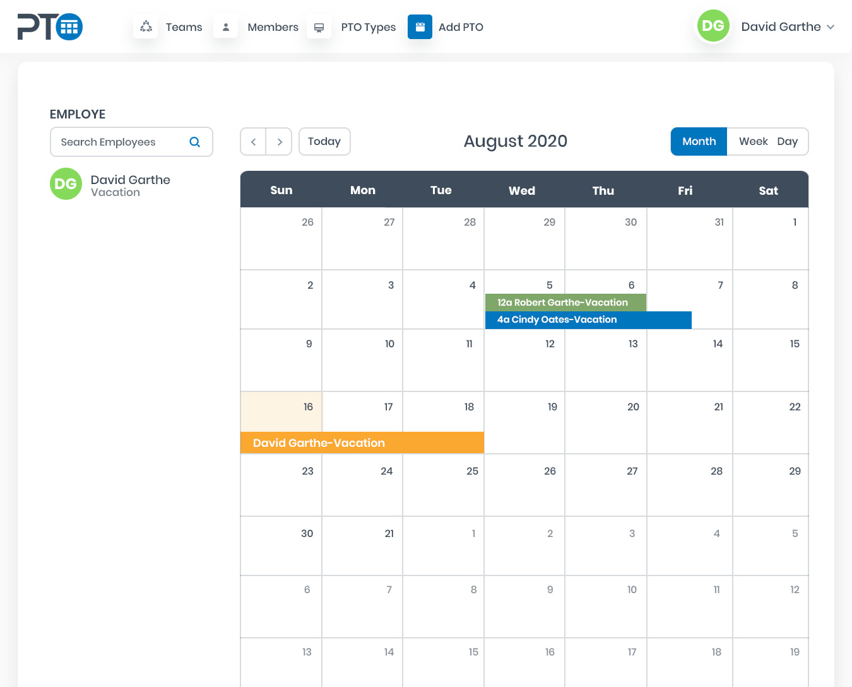This screenshot has width=852, height=687.
Task: Go to previous month arrow
Action: coord(253,142)
